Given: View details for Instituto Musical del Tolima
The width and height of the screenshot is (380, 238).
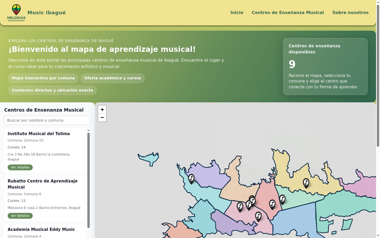Looking at the screenshot, I should [x=20, y=167].
